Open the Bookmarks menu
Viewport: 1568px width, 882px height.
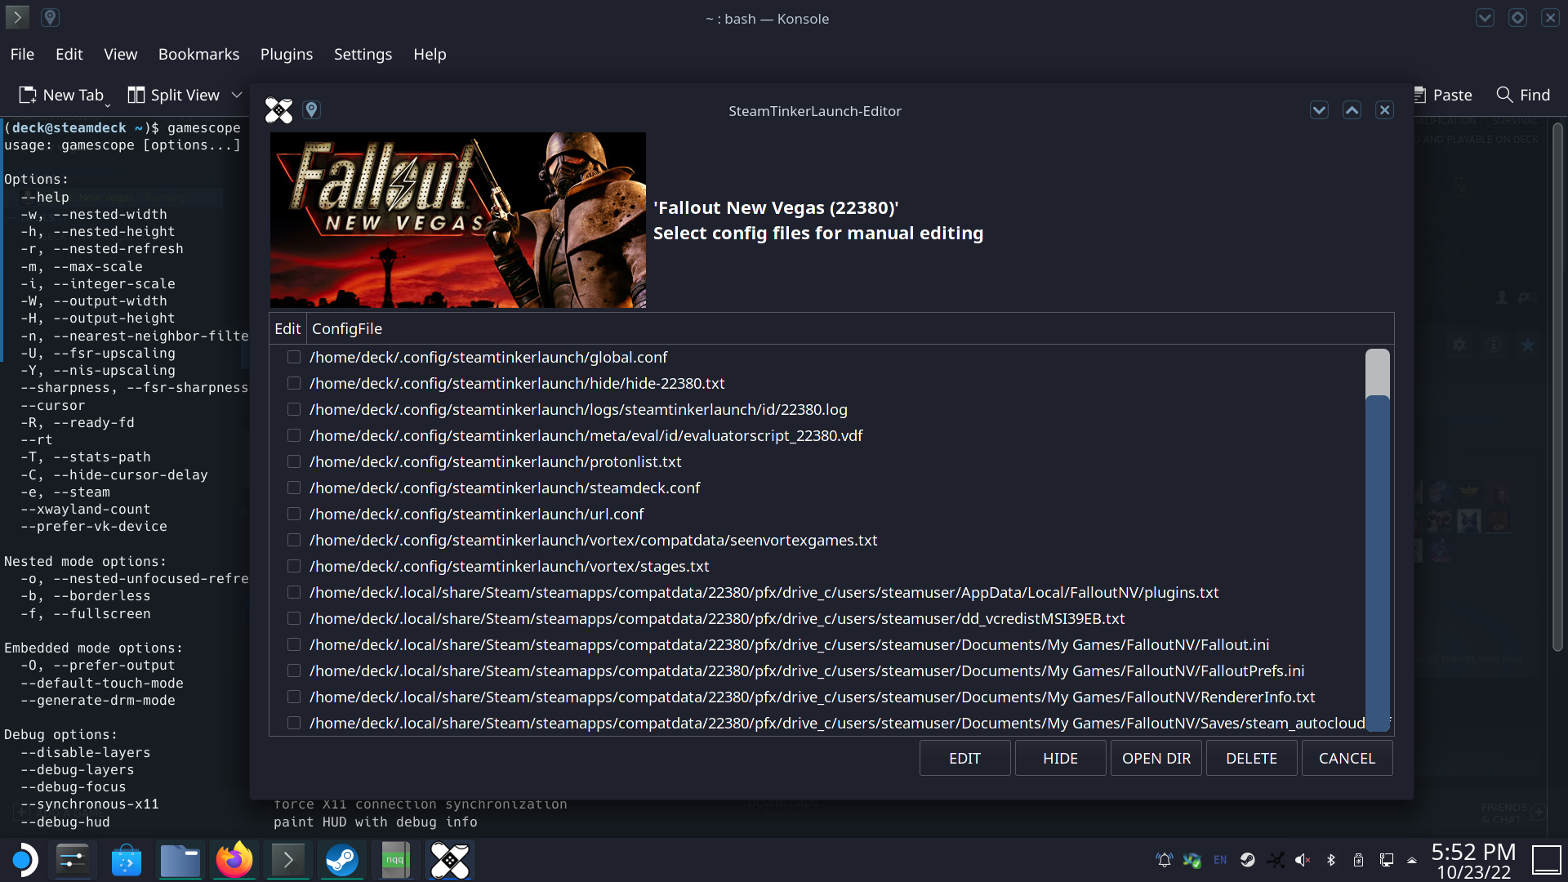pyautogui.click(x=198, y=54)
